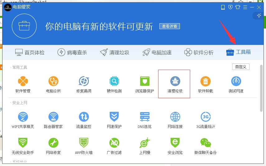Click the 安全上网 section heading
The width and height of the screenshot is (266, 166).
point(20,103)
